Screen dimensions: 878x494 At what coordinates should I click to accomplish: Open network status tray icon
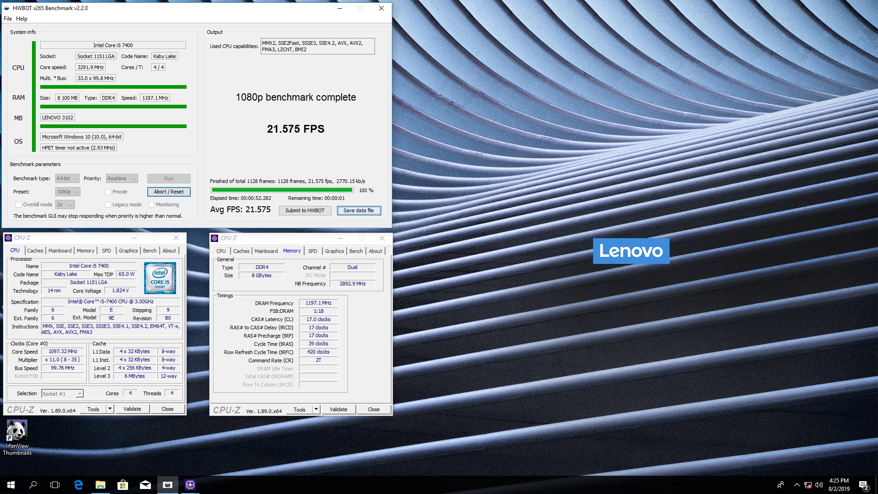click(x=808, y=485)
